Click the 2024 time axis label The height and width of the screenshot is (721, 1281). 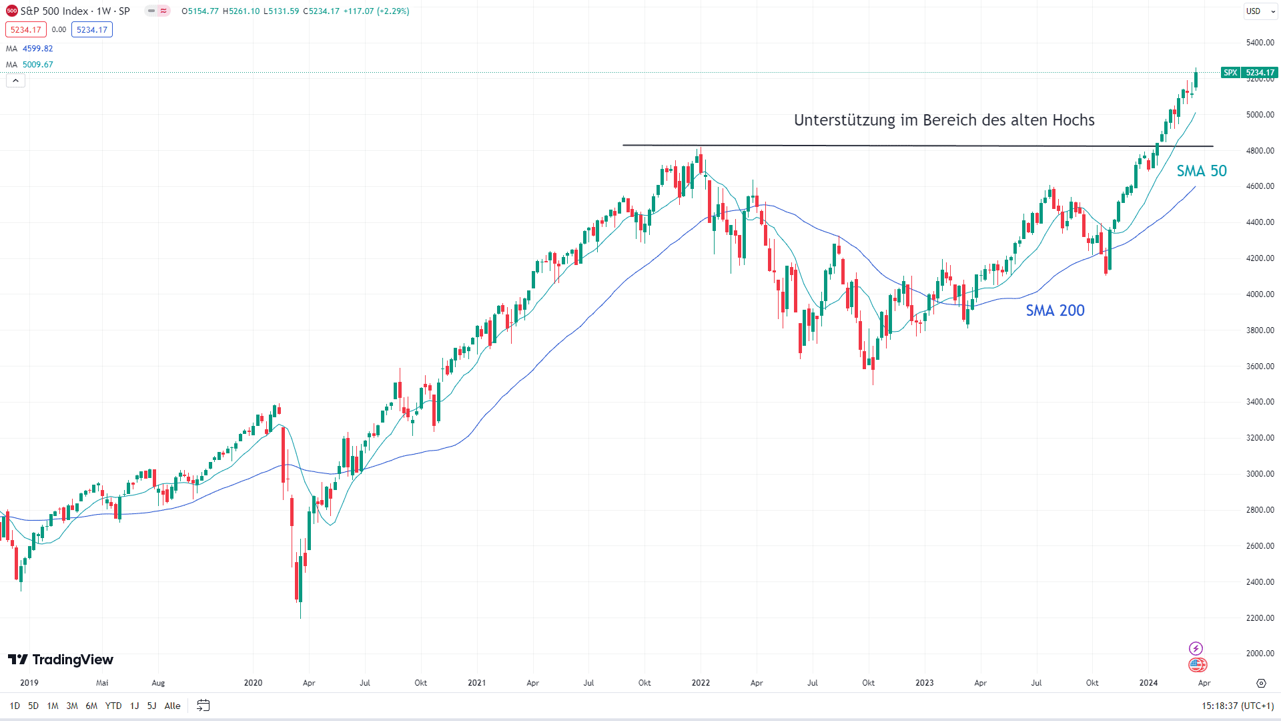pos(1148,683)
